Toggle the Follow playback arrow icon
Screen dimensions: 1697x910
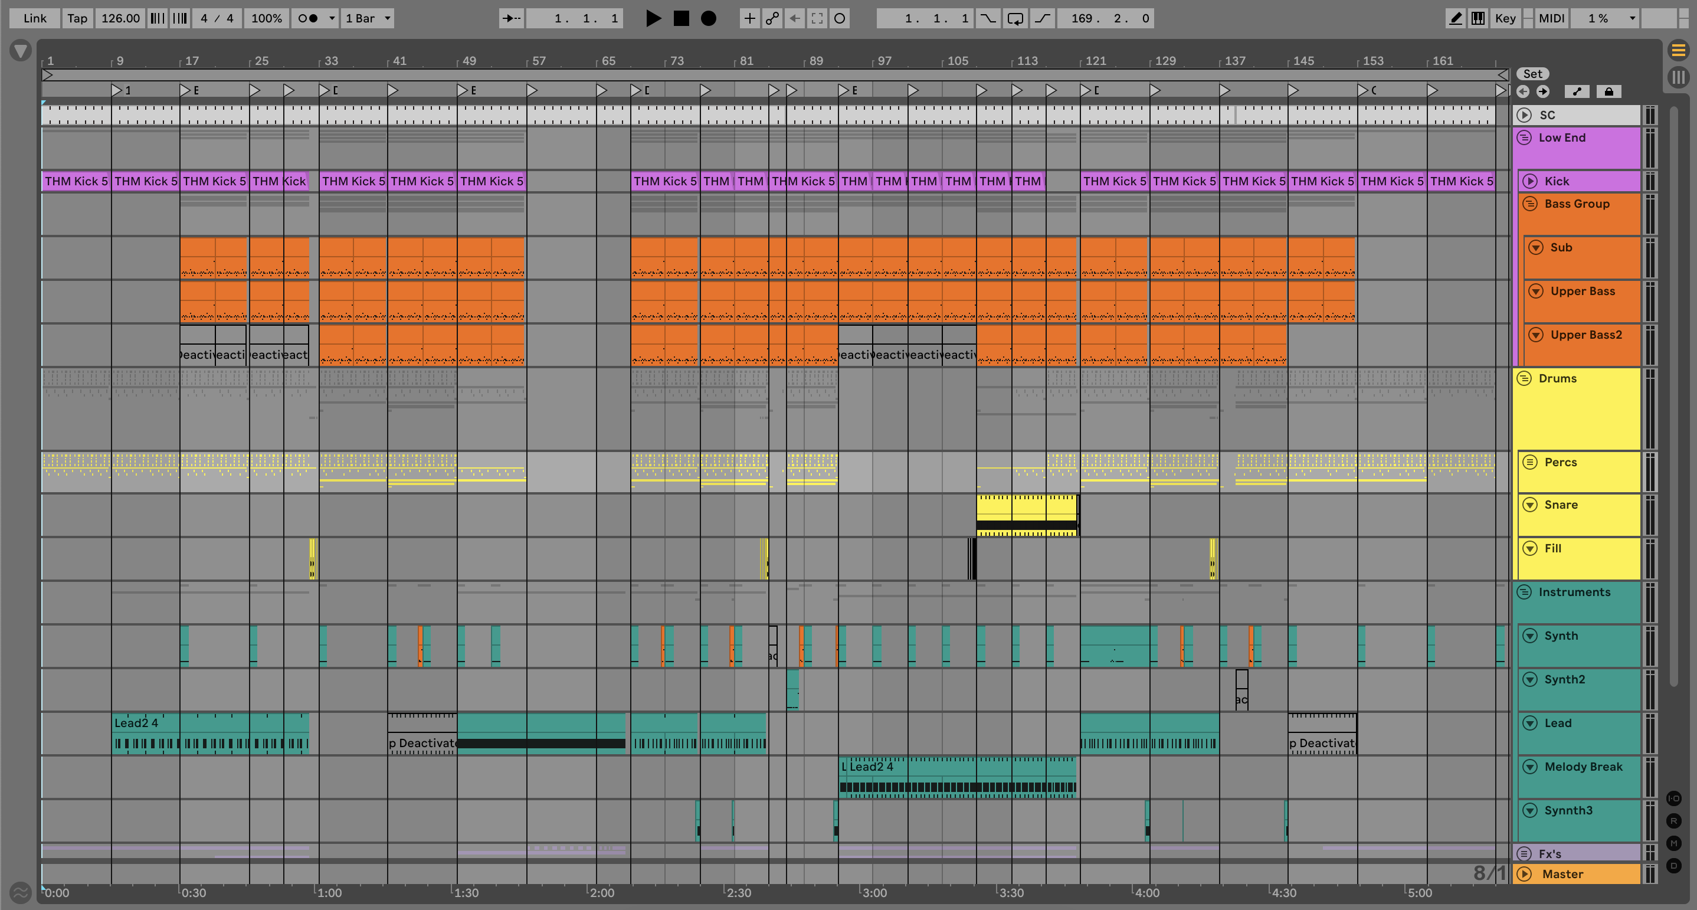pos(511,18)
